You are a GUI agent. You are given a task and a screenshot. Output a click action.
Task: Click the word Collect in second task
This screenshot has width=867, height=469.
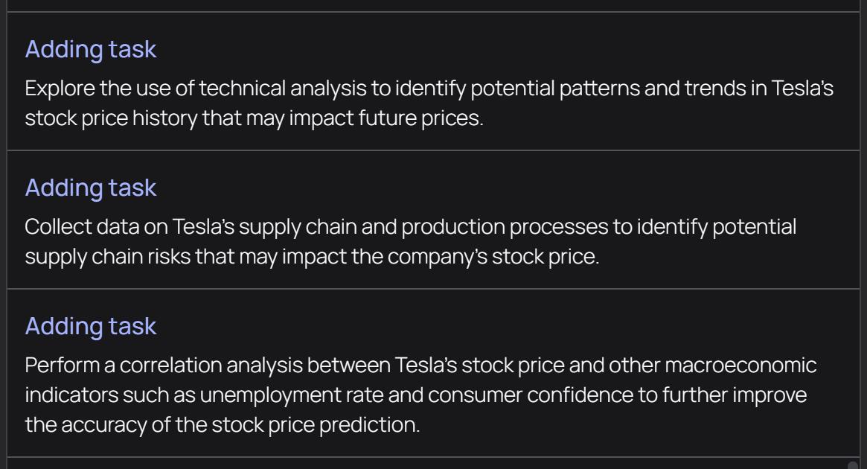click(x=54, y=226)
